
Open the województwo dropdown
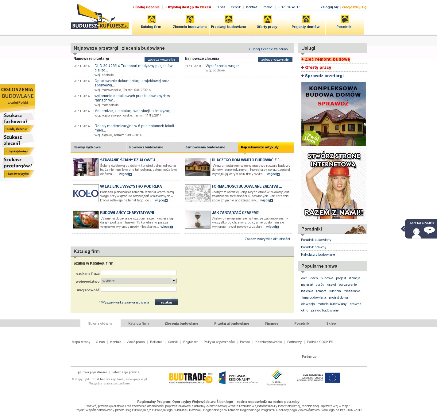139,281
